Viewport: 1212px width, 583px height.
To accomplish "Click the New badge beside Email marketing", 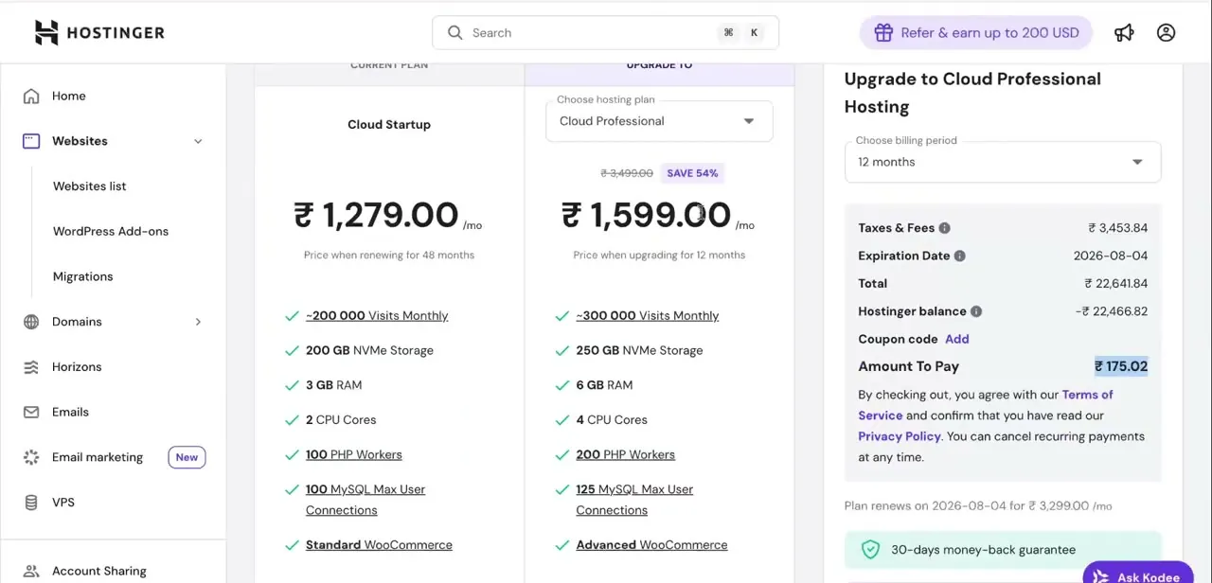I will pos(187,457).
